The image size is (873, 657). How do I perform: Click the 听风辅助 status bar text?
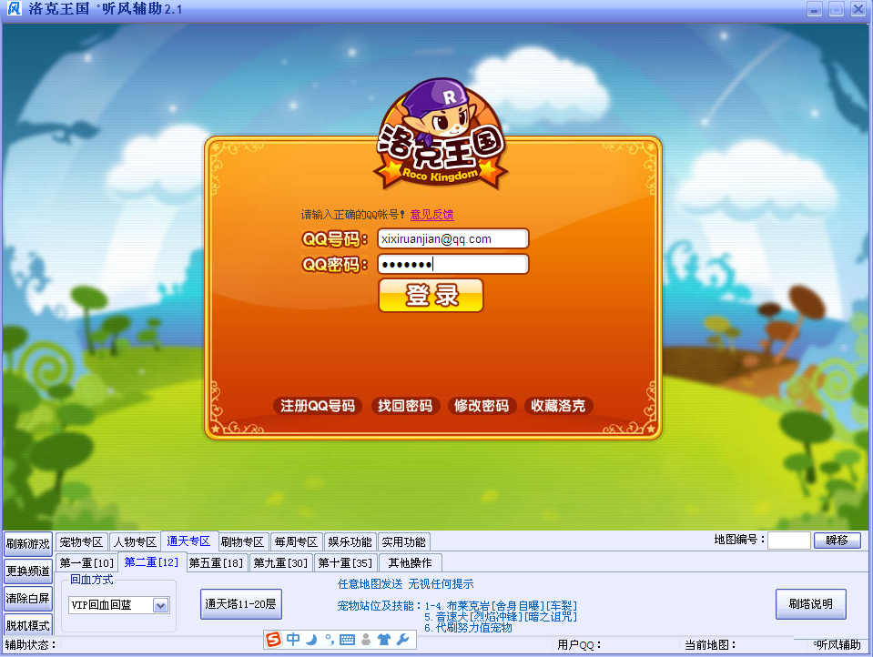click(837, 645)
